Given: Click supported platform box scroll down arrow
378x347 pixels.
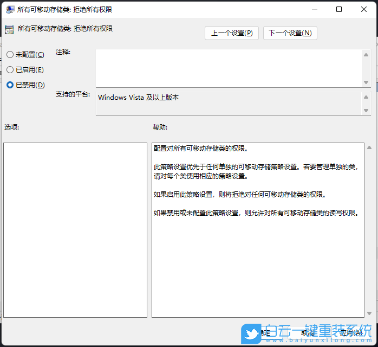Looking at the screenshot, I should tap(366, 111).
